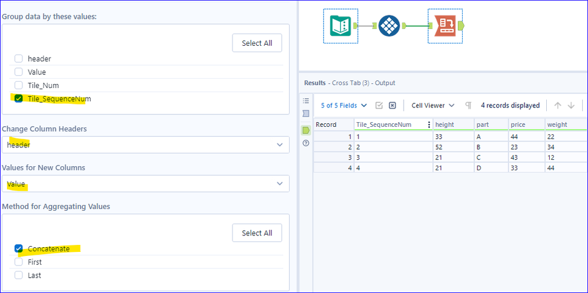Check the header group-by checkbox

point(18,58)
